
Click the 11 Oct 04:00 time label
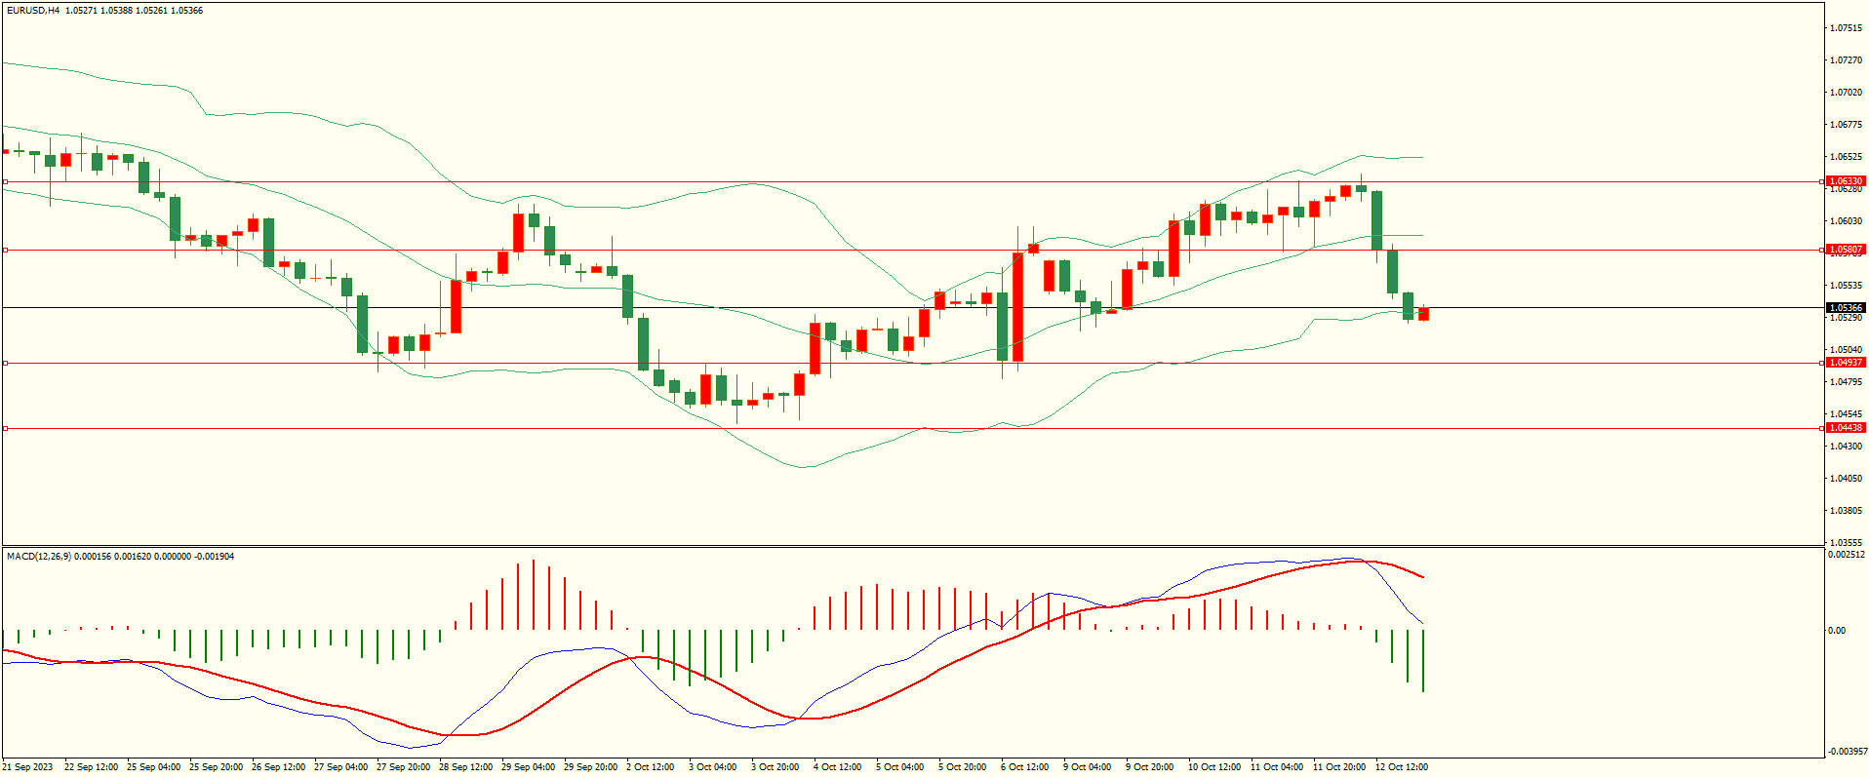coord(1277,767)
